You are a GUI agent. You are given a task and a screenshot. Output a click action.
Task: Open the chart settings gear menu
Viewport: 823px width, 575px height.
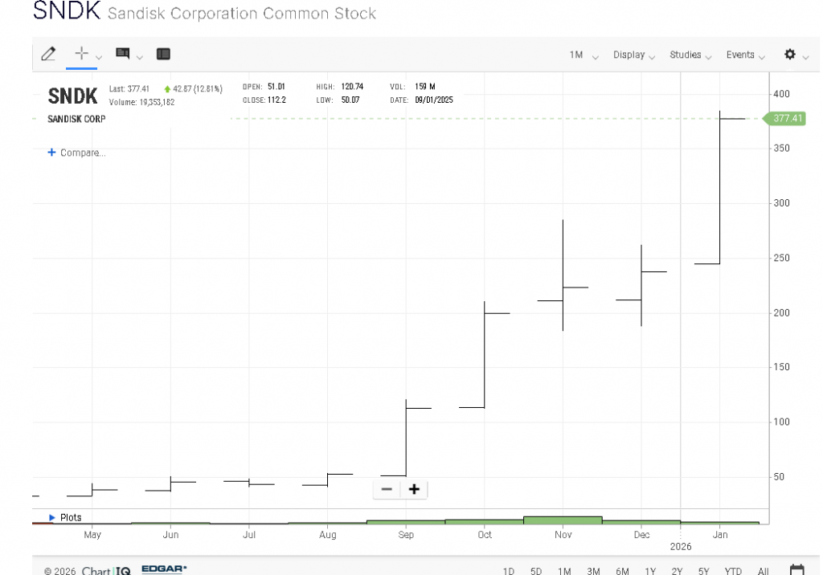pos(790,55)
